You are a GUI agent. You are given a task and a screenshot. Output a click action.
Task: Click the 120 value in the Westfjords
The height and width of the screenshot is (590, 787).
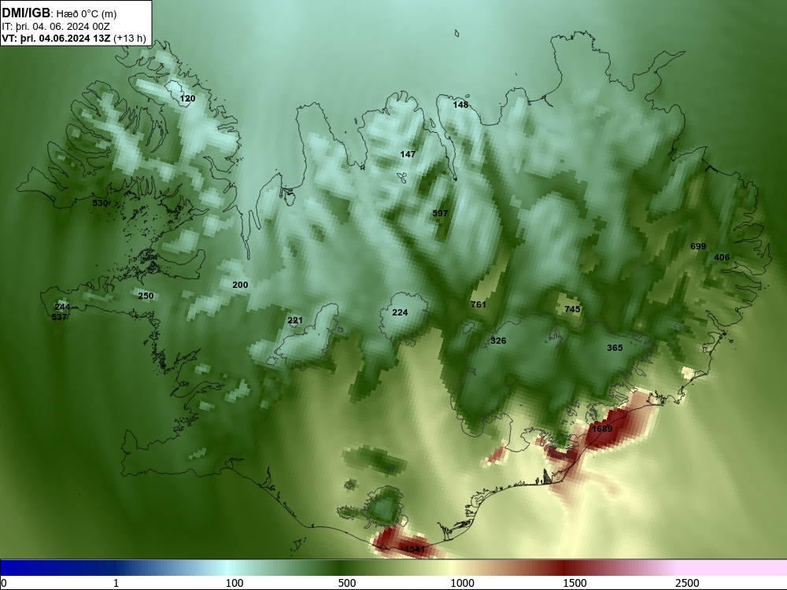(x=187, y=98)
